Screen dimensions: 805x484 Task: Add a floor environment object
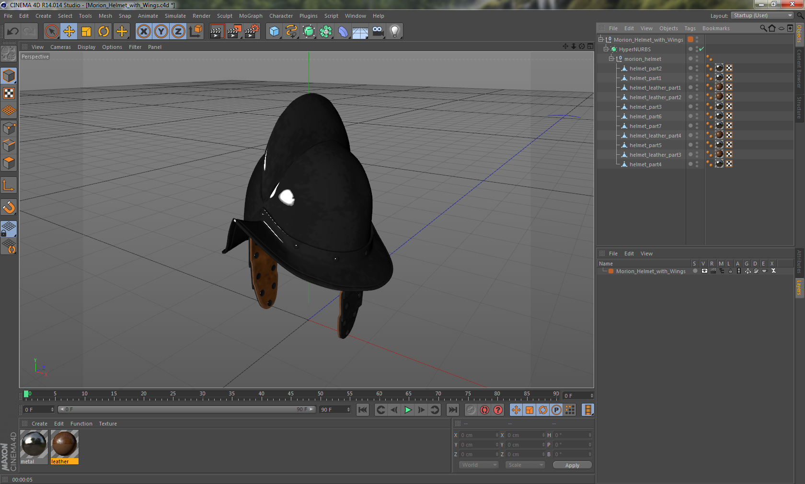(360, 32)
